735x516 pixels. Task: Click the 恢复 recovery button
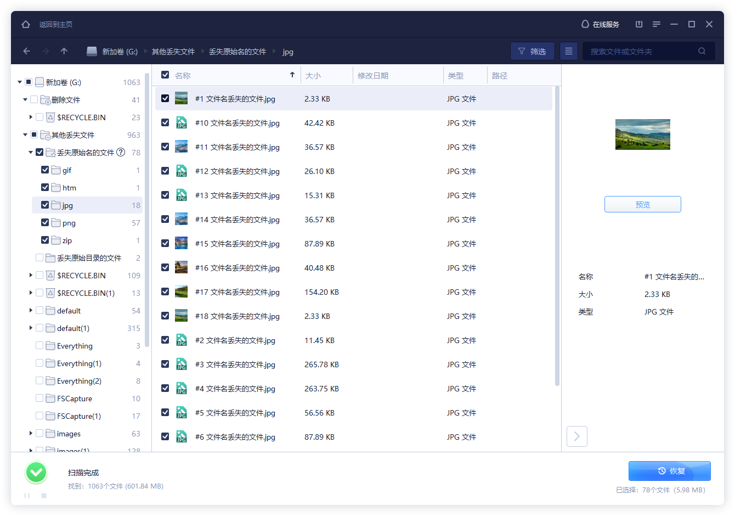click(669, 470)
